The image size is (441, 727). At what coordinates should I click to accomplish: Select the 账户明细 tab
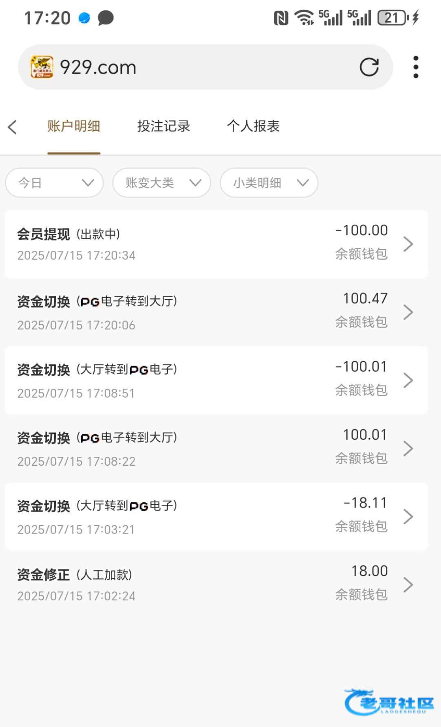pyautogui.click(x=74, y=126)
